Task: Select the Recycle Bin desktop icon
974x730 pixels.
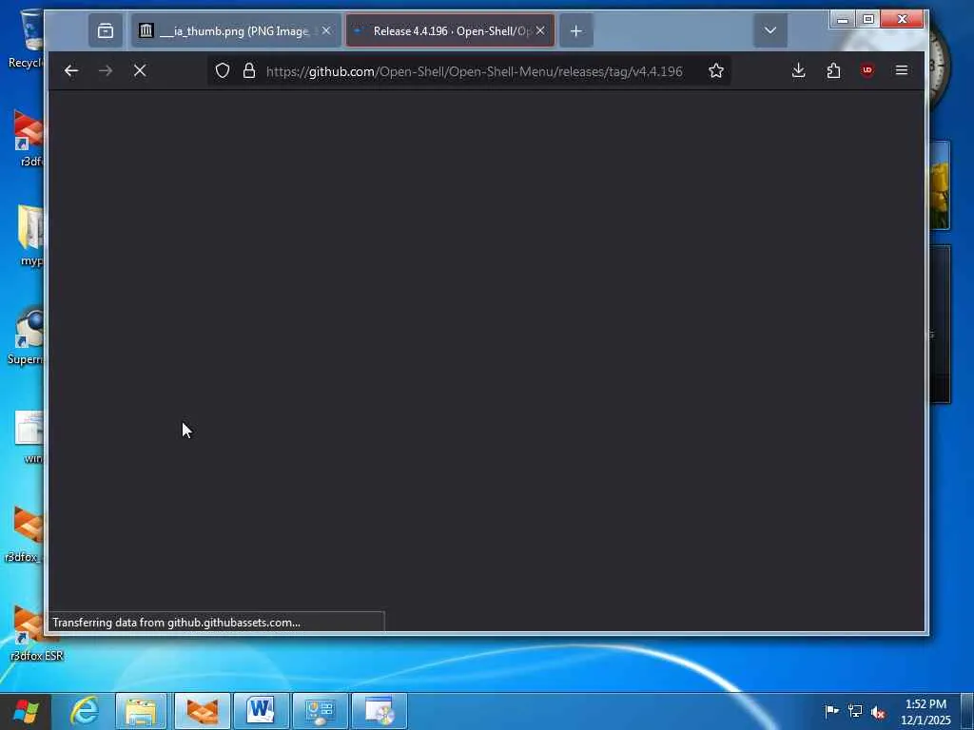Action: [26, 38]
